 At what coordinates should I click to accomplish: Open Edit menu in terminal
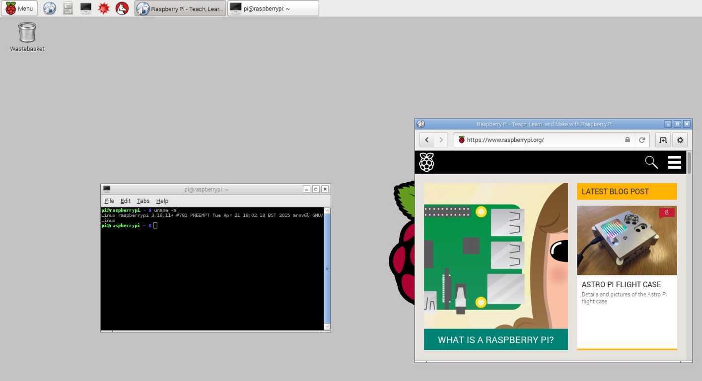tap(125, 201)
